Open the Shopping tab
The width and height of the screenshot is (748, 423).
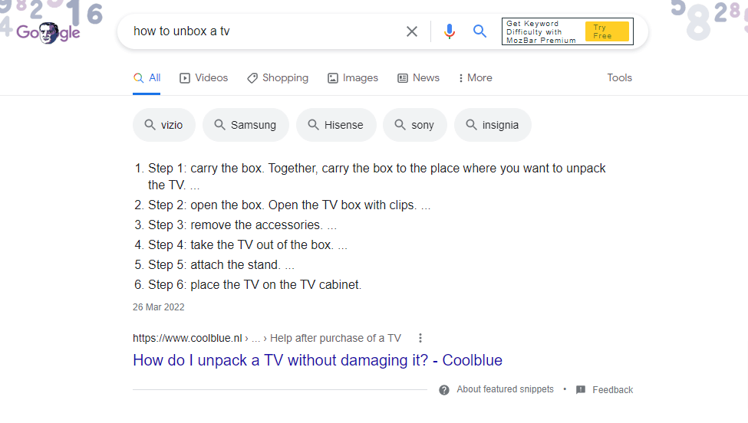278,77
